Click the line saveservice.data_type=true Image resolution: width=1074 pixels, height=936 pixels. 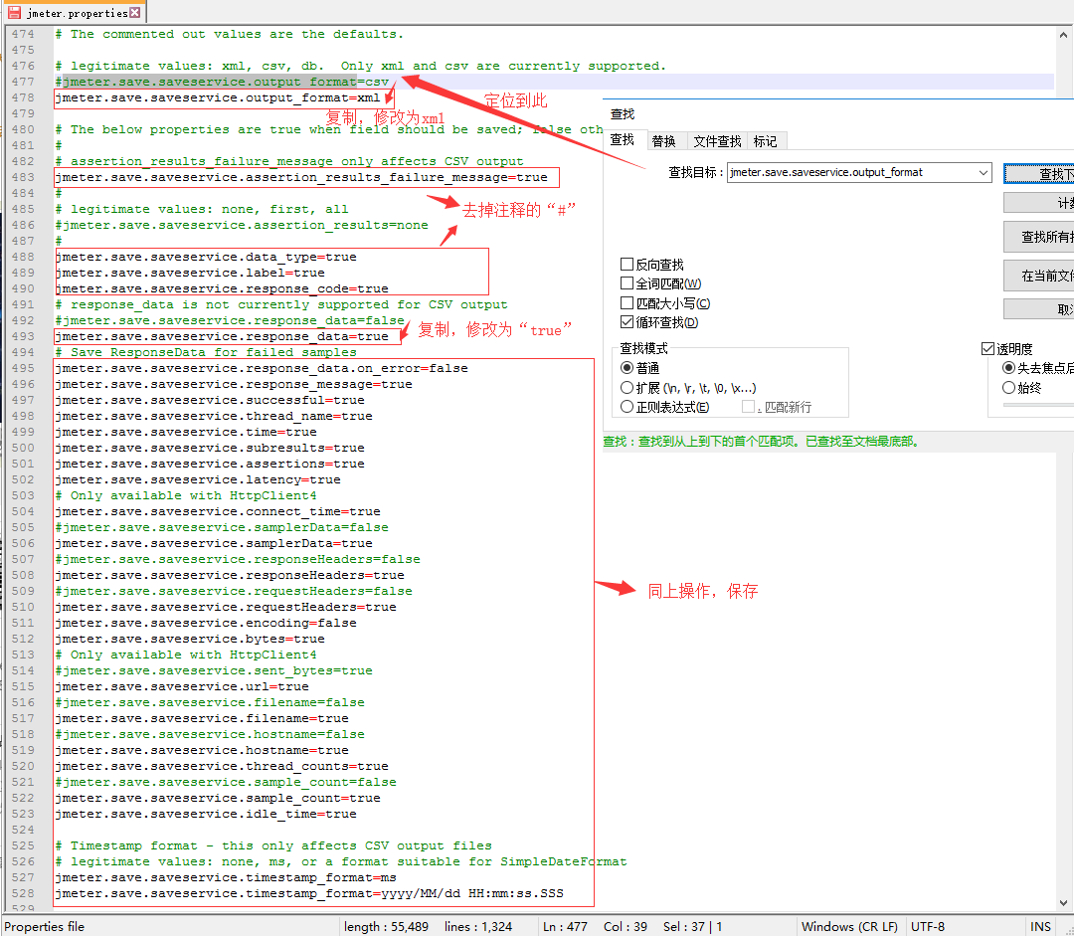pyautogui.click(x=206, y=257)
